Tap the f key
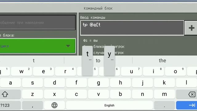Screen dimensions: 197x111 tap(76, 83)
